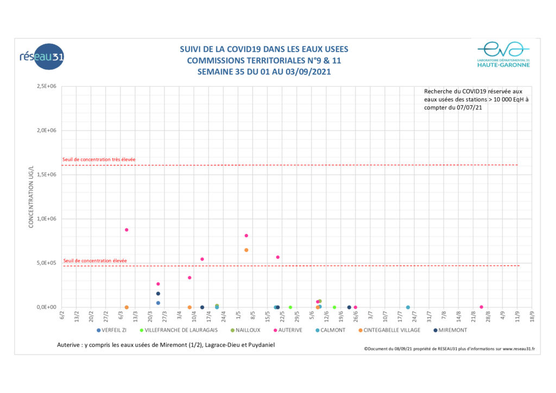Select the title line "SUIVI DE LA COVID19 DANS LES EAUX USEES"
This screenshot has height=393, width=556.
pos(264,49)
